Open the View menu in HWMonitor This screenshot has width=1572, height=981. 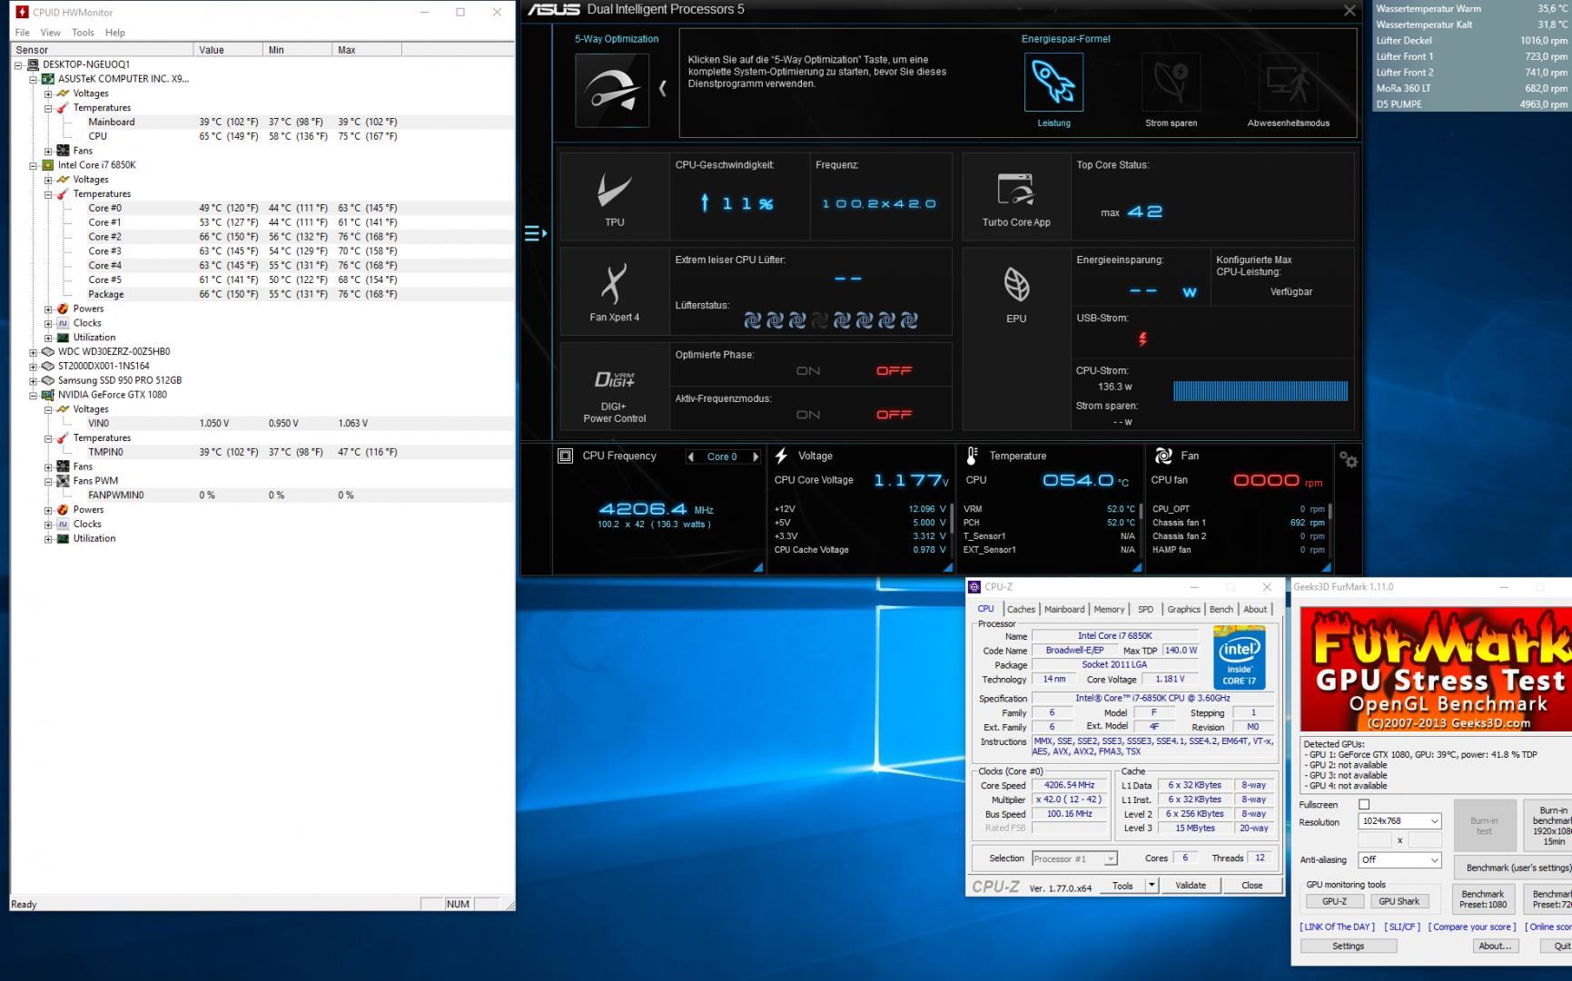pyautogui.click(x=51, y=33)
